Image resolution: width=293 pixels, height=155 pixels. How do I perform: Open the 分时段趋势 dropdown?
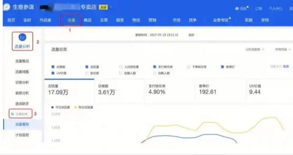255,50
